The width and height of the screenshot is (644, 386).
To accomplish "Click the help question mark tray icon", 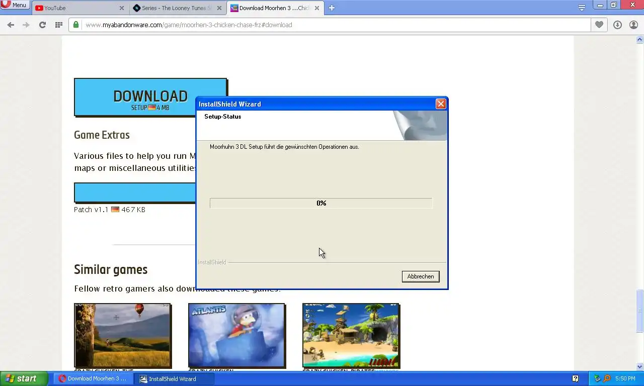I will coord(576,378).
